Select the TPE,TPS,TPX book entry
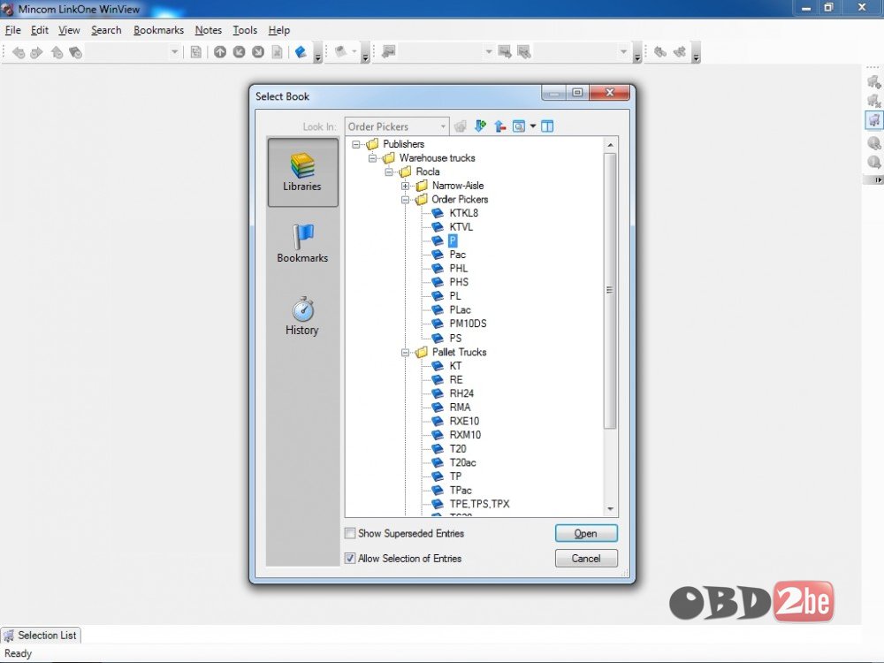The width and height of the screenshot is (884, 663). (x=480, y=504)
